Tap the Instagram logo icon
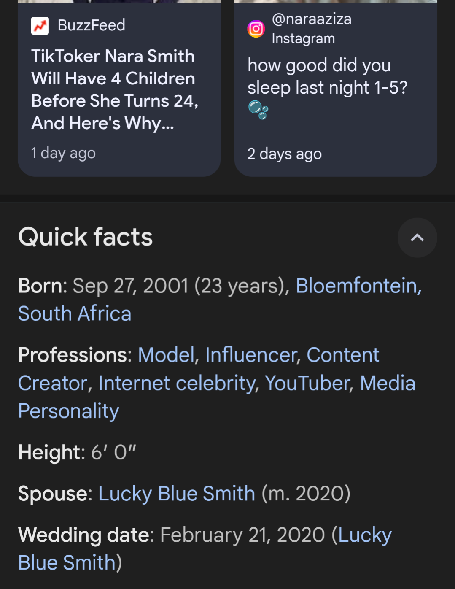The image size is (455, 589). [x=256, y=29]
